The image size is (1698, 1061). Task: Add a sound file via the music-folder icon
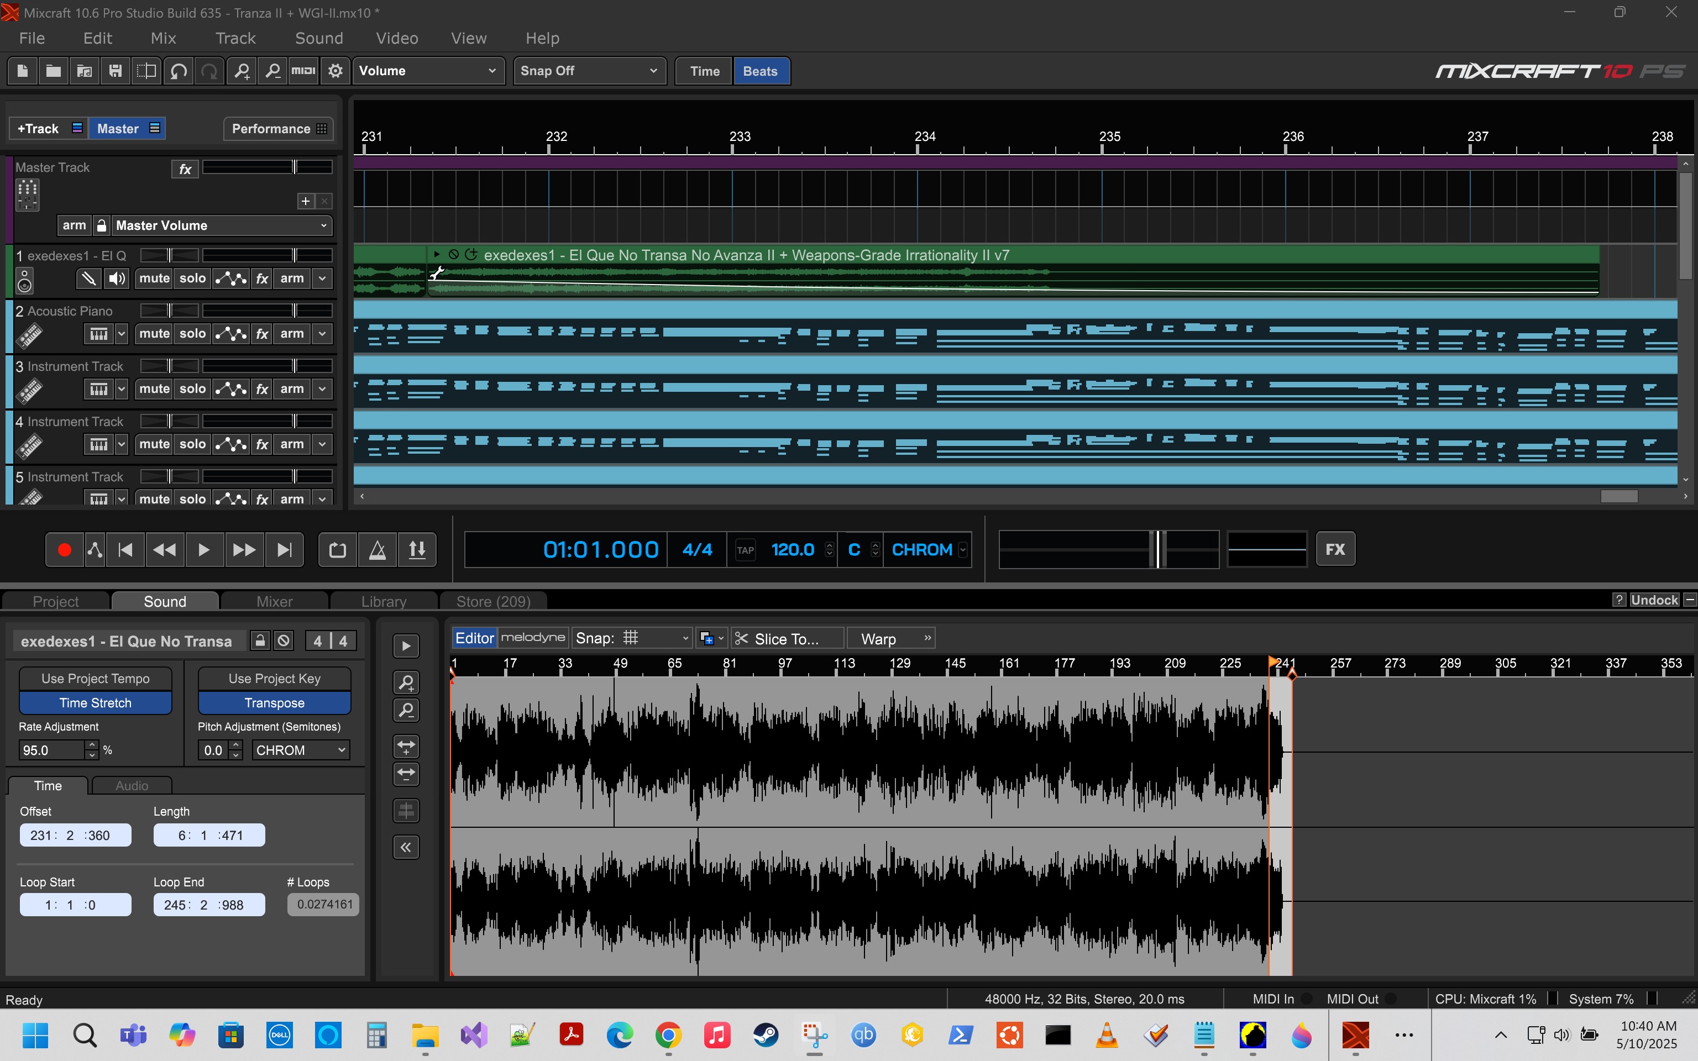pyautogui.click(x=84, y=71)
